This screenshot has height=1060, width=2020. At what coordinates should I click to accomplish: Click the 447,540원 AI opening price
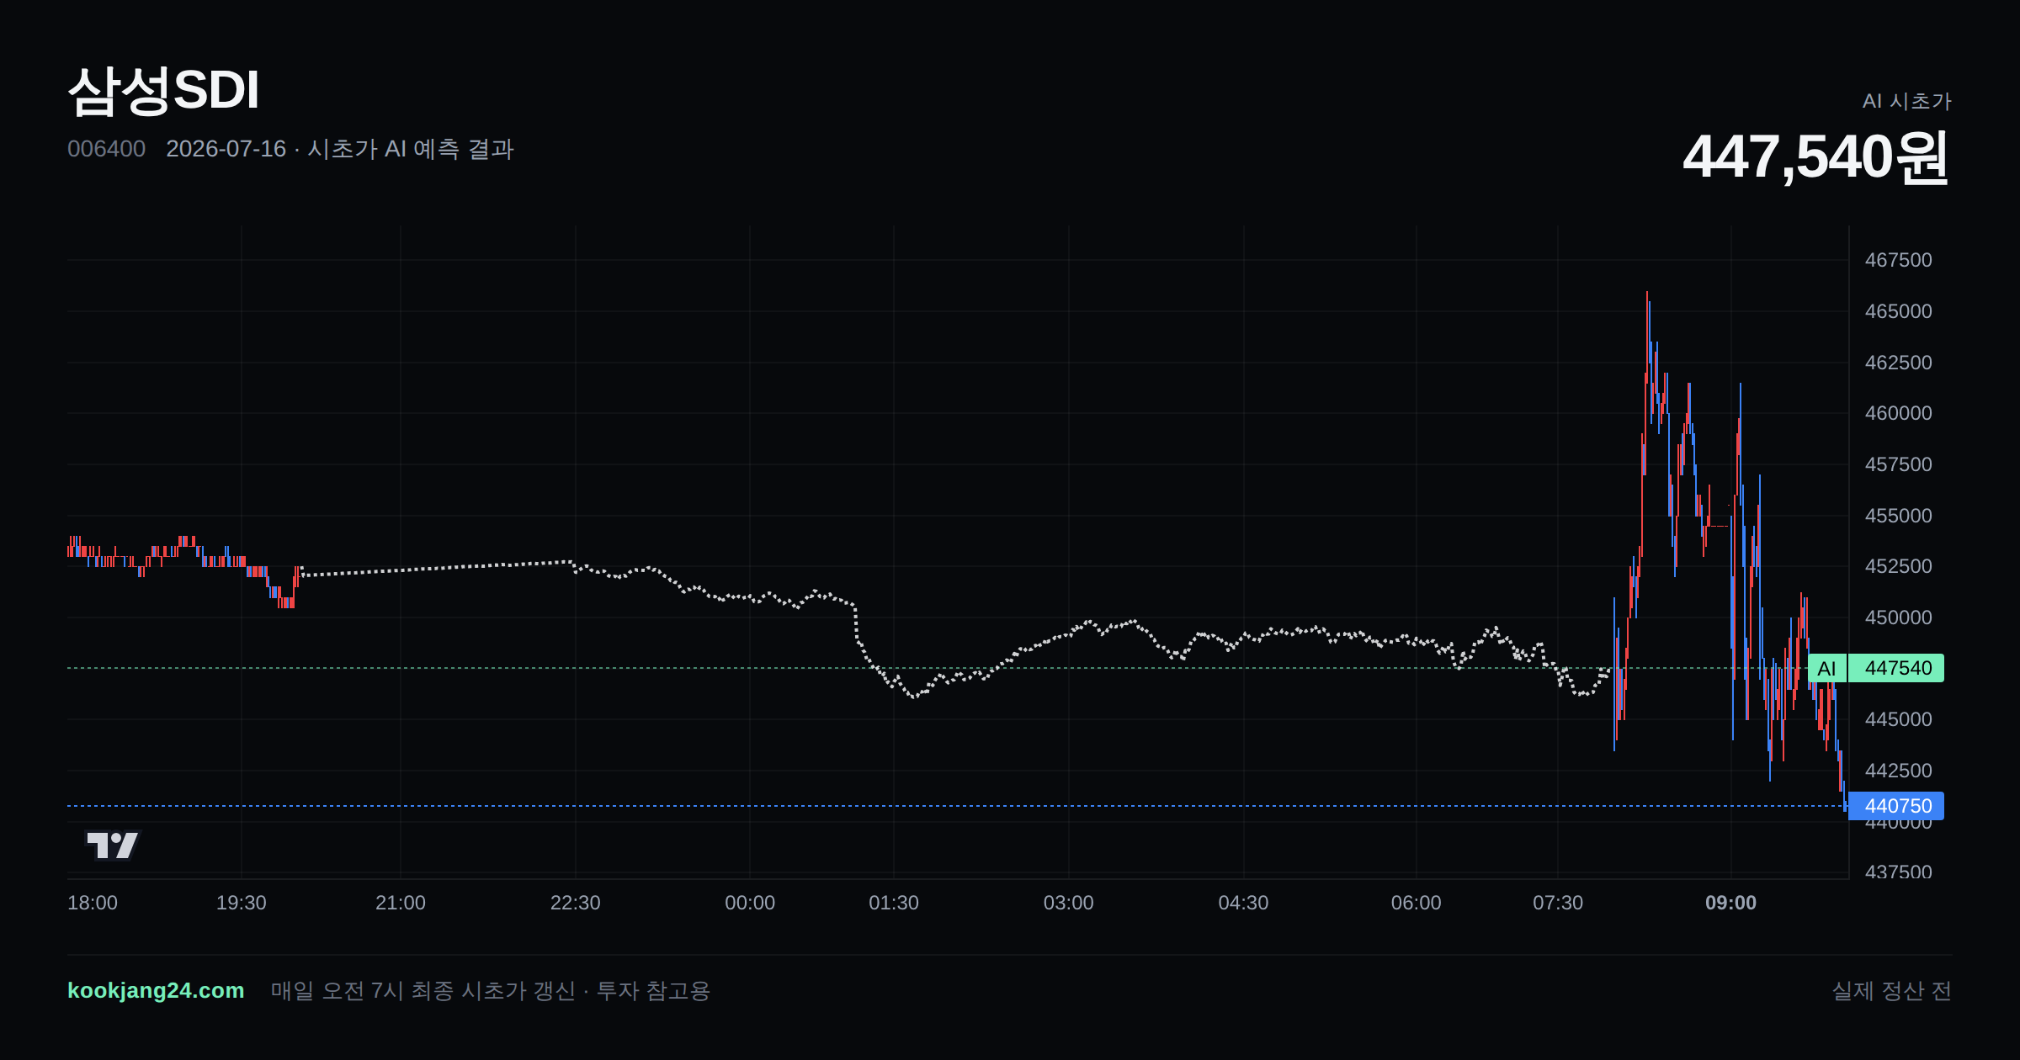click(1815, 157)
